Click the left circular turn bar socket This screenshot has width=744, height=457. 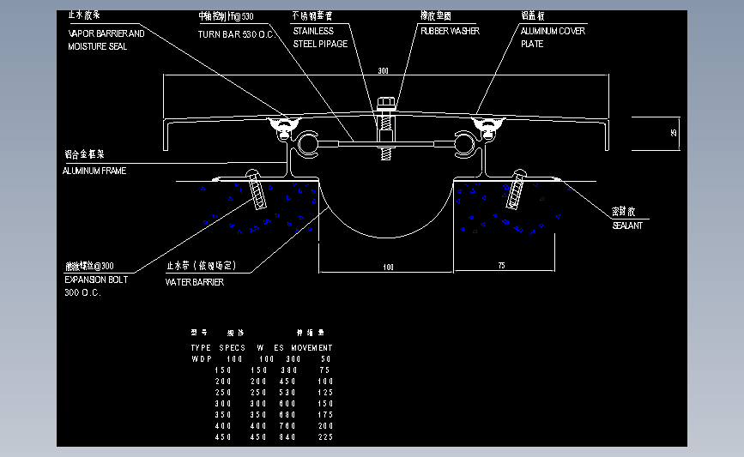(308, 144)
